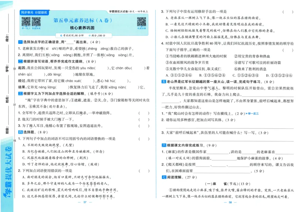Click the 智能批改 QR code in header
Screen dimensions: 304x212
tap(36, 22)
